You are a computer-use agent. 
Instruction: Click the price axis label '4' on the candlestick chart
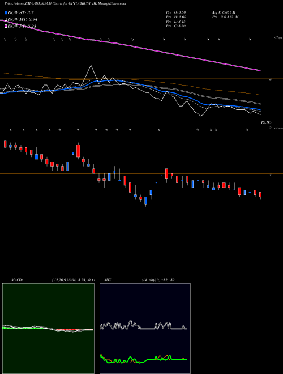(271, 175)
